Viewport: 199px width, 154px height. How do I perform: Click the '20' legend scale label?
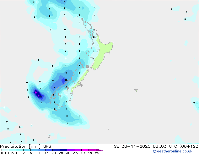pyautogui.click(x=54, y=153)
